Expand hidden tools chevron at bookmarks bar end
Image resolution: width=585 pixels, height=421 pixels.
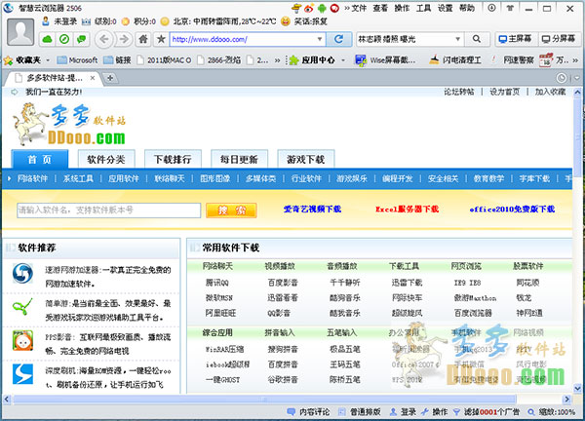pos(575,60)
